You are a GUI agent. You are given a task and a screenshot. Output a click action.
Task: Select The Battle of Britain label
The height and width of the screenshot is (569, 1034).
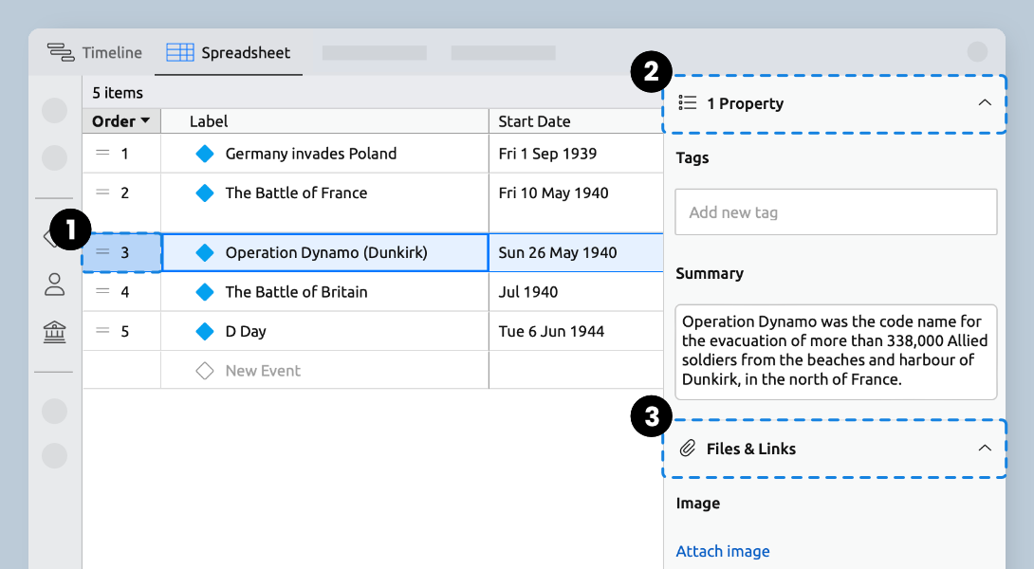[x=296, y=292]
